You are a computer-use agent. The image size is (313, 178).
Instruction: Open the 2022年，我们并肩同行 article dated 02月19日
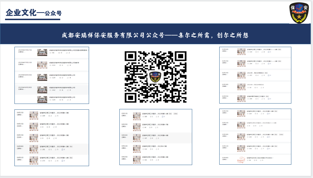click(x=255, y=73)
